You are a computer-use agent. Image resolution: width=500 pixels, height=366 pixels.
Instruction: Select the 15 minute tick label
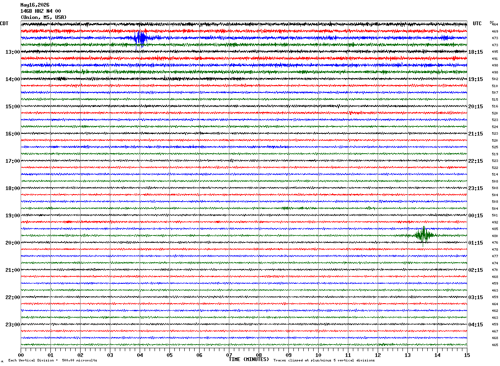[x=467, y=355]
